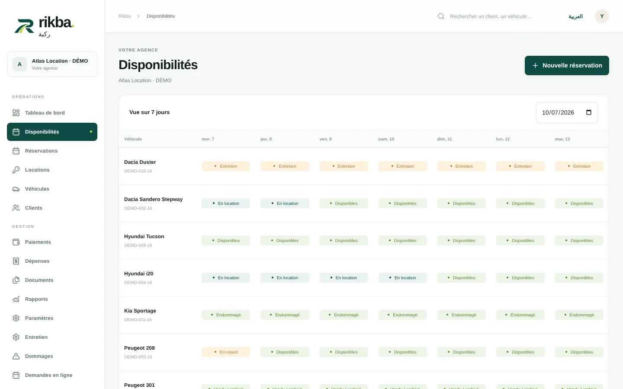Click the search clients or vehicles field

coord(498,16)
